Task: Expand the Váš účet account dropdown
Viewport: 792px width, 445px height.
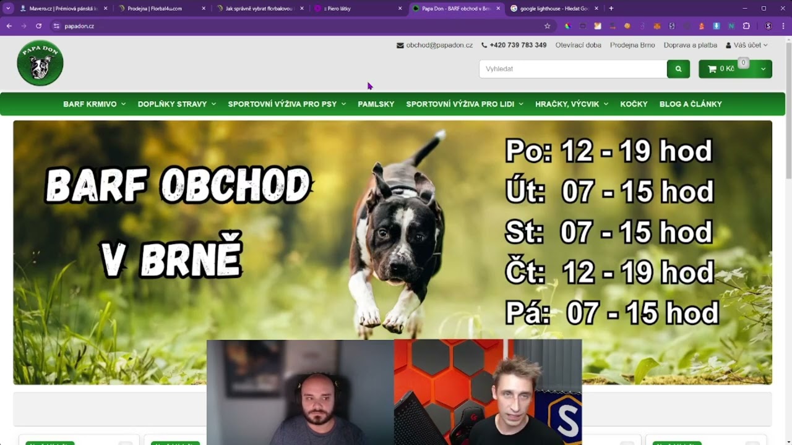Action: point(746,45)
